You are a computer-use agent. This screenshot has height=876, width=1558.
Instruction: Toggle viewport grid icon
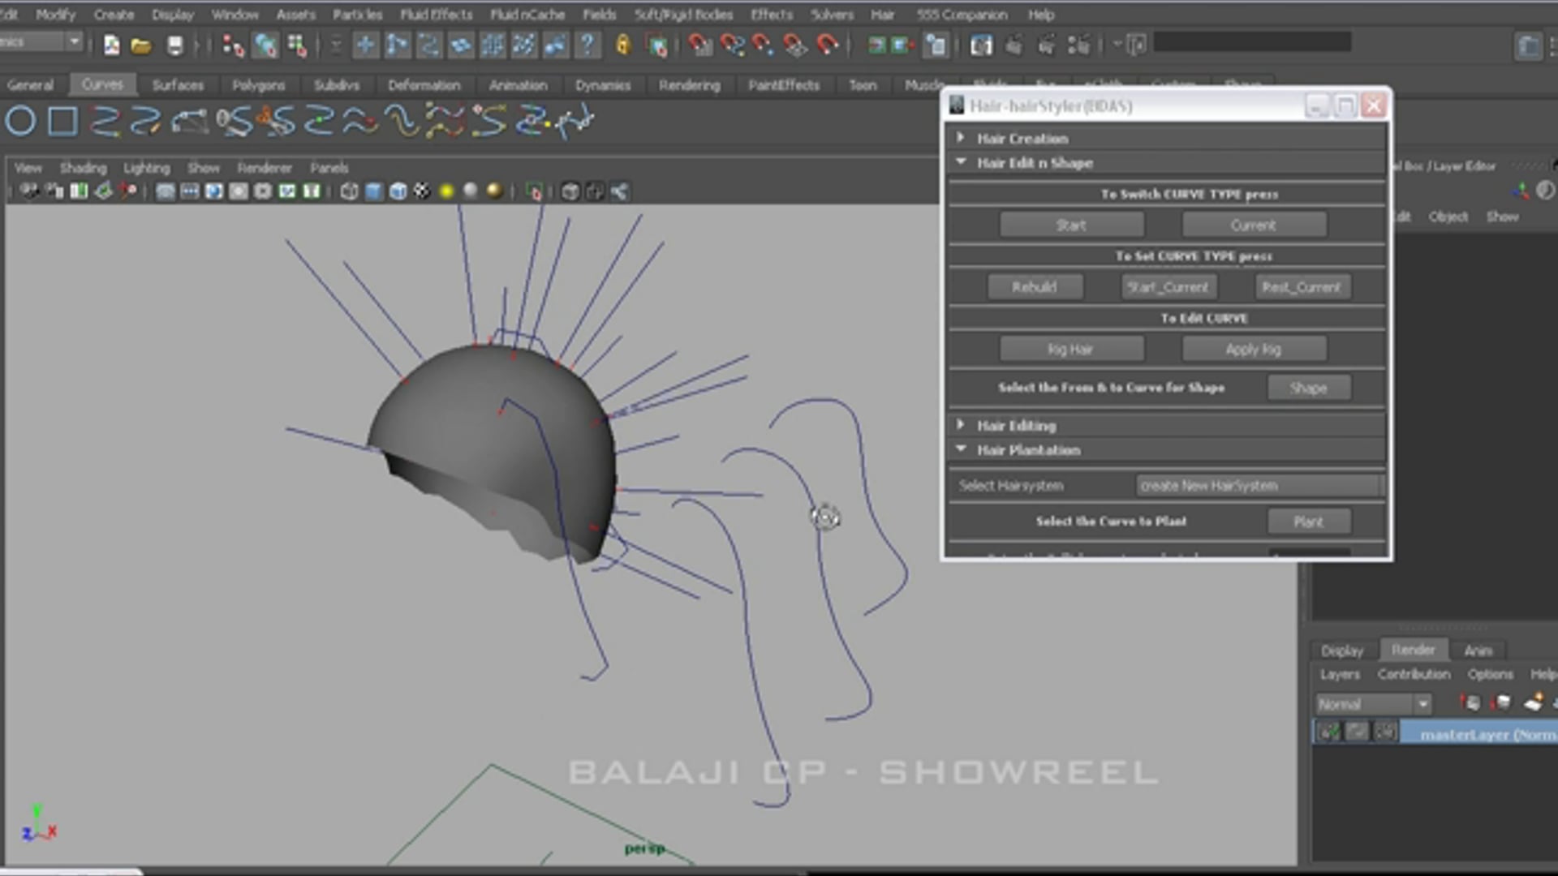165,192
